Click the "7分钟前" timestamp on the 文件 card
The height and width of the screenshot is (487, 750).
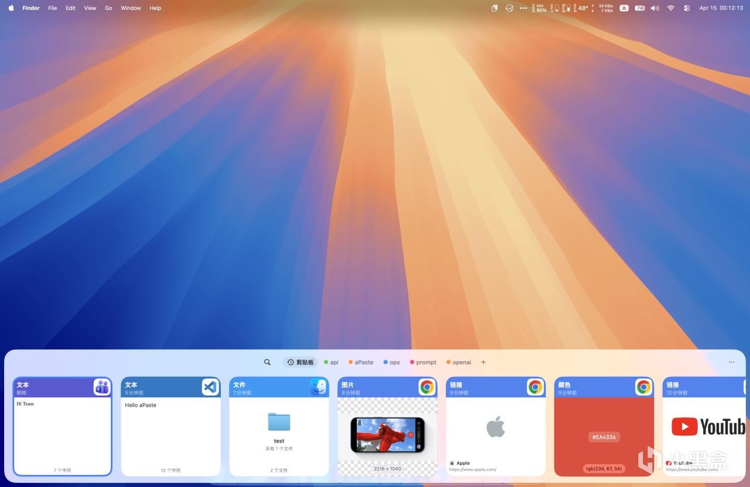click(x=243, y=393)
